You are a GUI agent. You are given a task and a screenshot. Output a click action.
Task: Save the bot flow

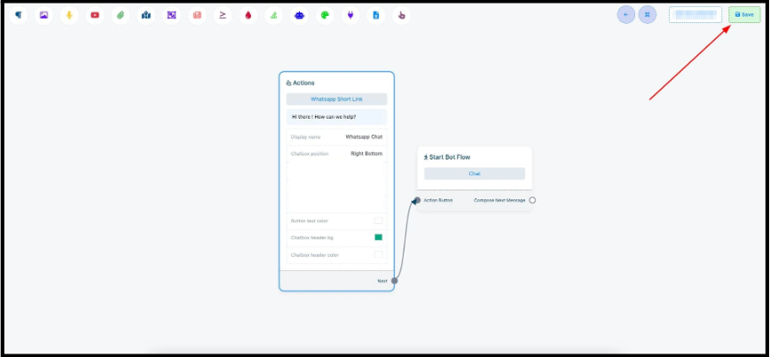(744, 14)
